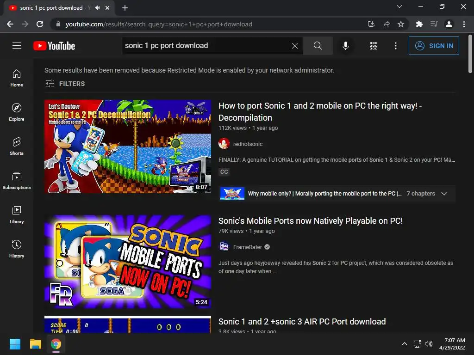Viewport: 474px width, 355px height.
Task: Open 'How to port Sonic 1 and 2 mobile' video title
Action: point(320,112)
